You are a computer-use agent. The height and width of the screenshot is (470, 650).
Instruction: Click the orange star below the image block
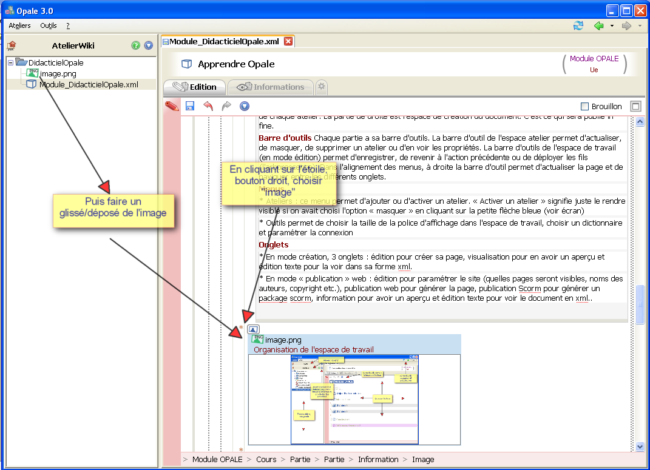(241, 449)
